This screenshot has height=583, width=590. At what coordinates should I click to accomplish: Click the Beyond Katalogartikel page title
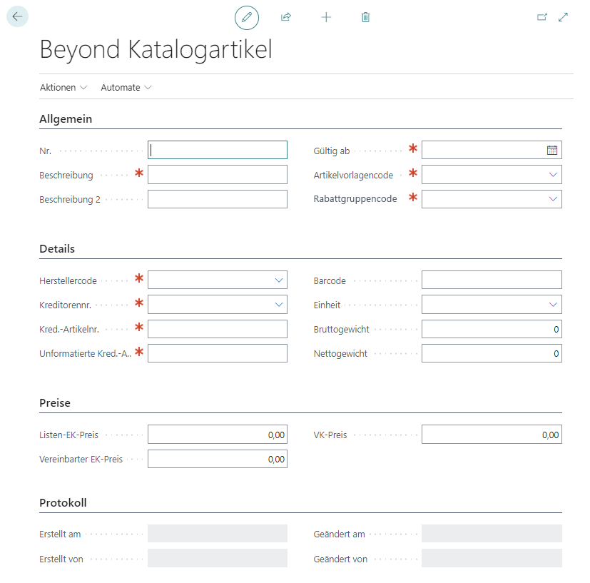(x=156, y=49)
